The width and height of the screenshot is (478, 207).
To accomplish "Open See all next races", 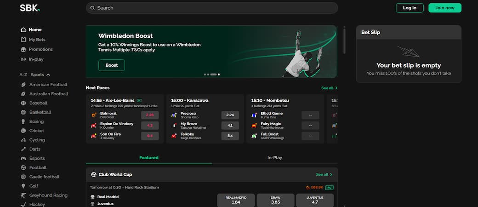I will point(330,88).
